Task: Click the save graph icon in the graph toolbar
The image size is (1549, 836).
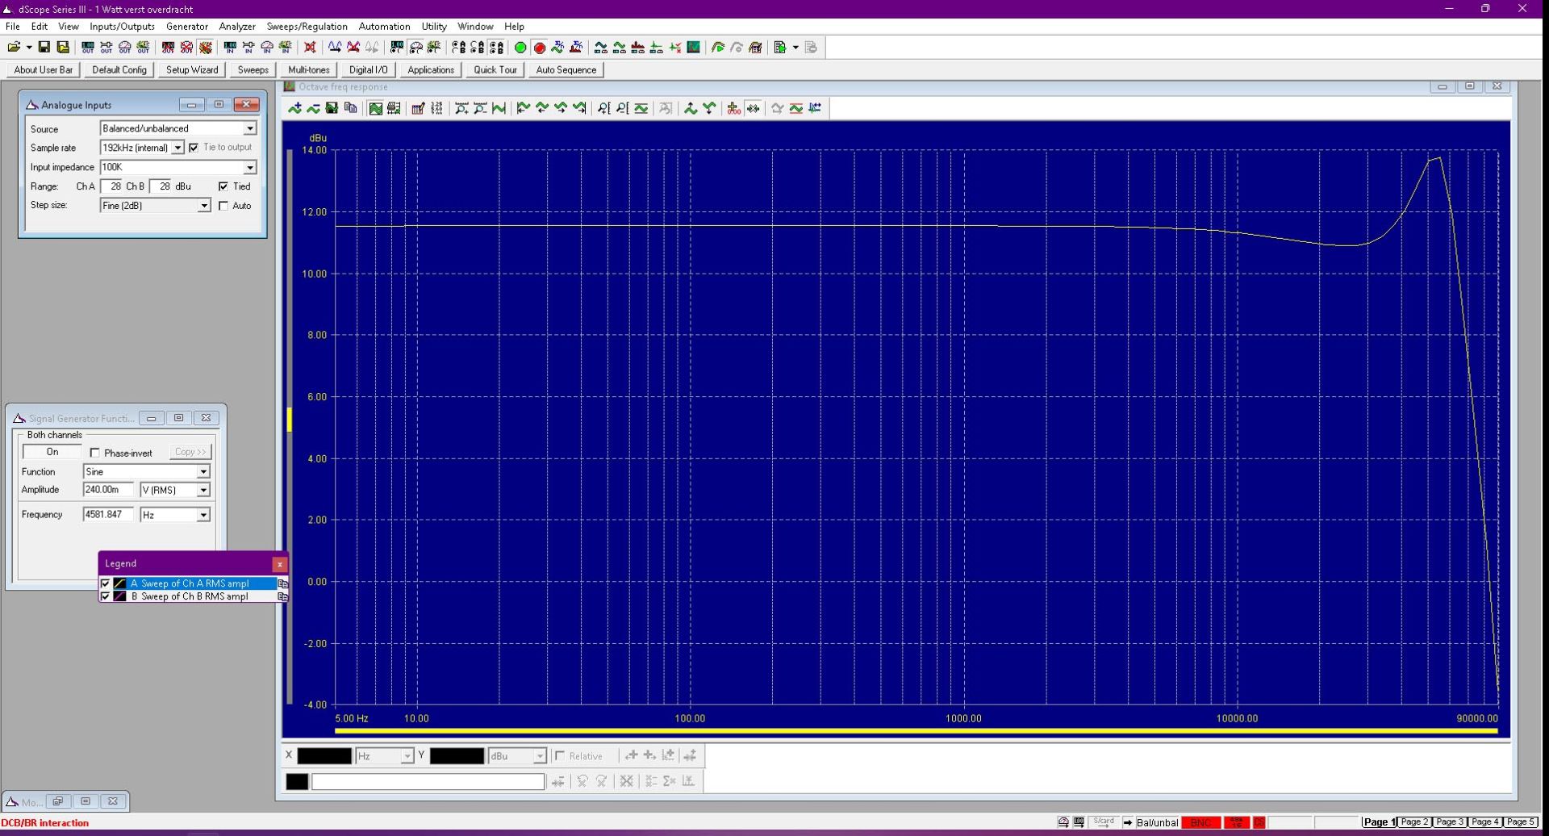Action: click(332, 108)
